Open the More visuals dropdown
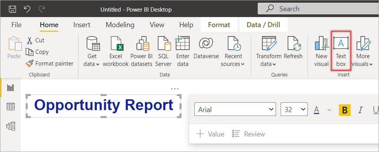 363,52
